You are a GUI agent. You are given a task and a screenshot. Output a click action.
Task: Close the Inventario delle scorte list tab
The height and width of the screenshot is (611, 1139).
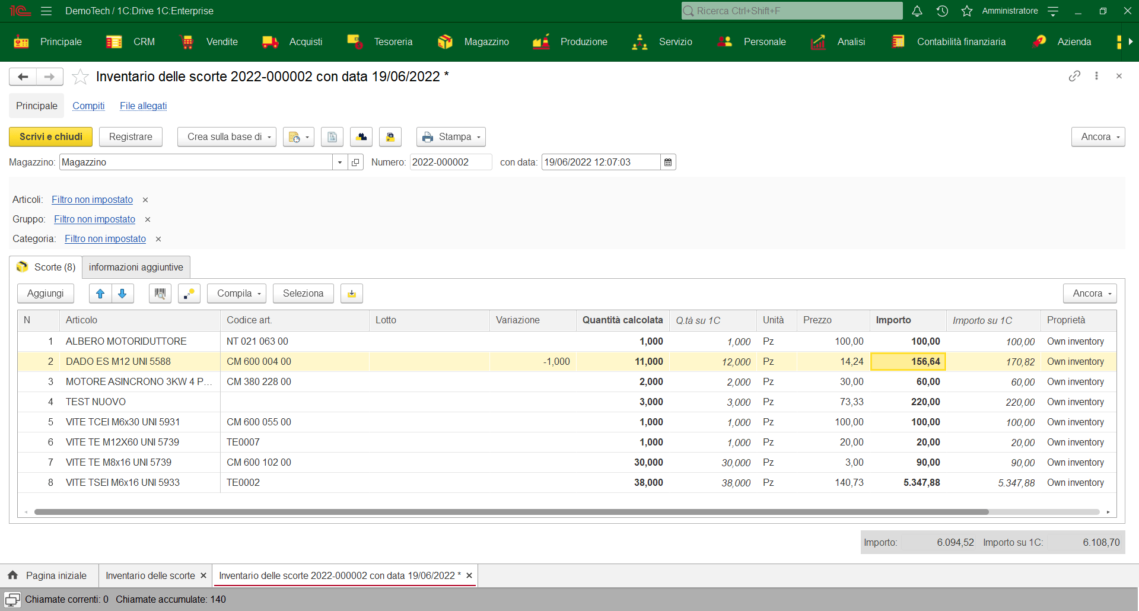click(x=203, y=575)
